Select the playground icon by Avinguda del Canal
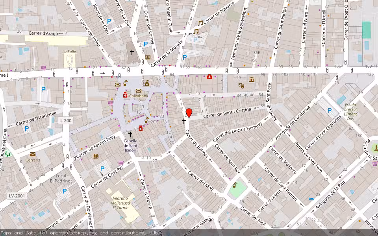The width and height of the screenshot is (378, 236). point(8,154)
